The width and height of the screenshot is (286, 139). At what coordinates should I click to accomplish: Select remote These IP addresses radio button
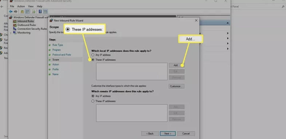pyautogui.click(x=93, y=101)
